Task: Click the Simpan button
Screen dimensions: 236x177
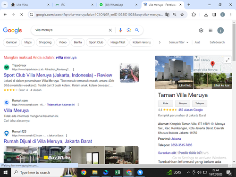Action: pos(183,103)
